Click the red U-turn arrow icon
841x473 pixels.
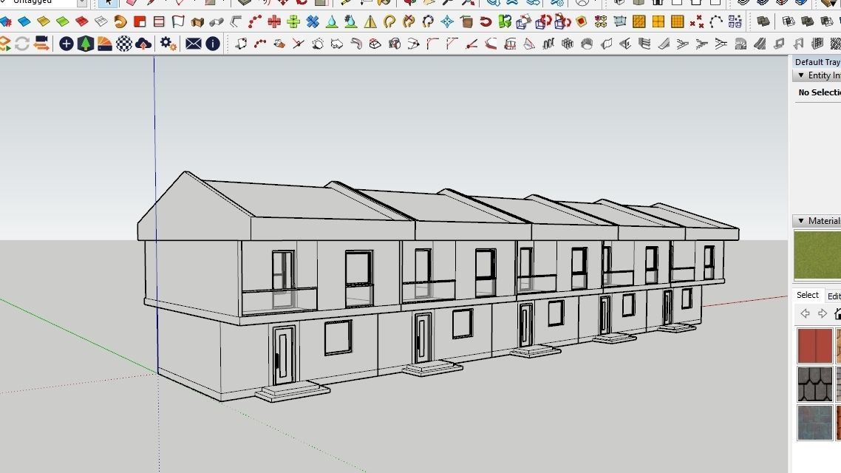[486, 21]
